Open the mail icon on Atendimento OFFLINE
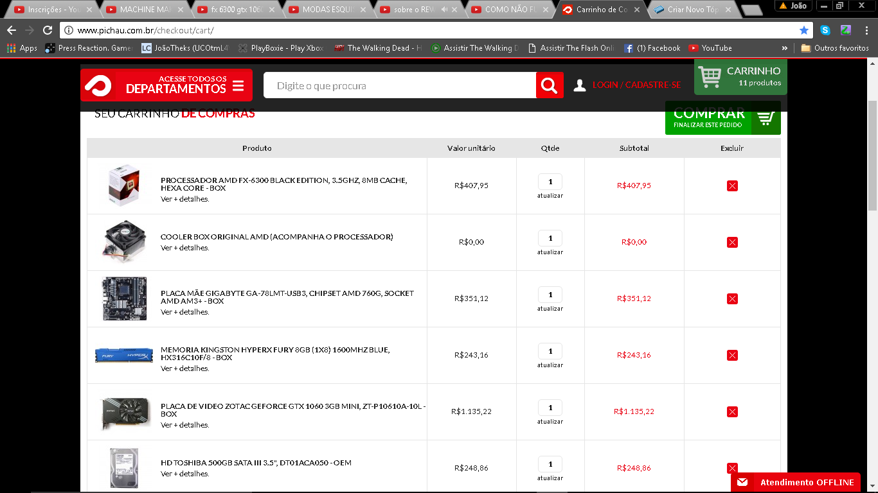This screenshot has height=493, width=878. pos(742,482)
